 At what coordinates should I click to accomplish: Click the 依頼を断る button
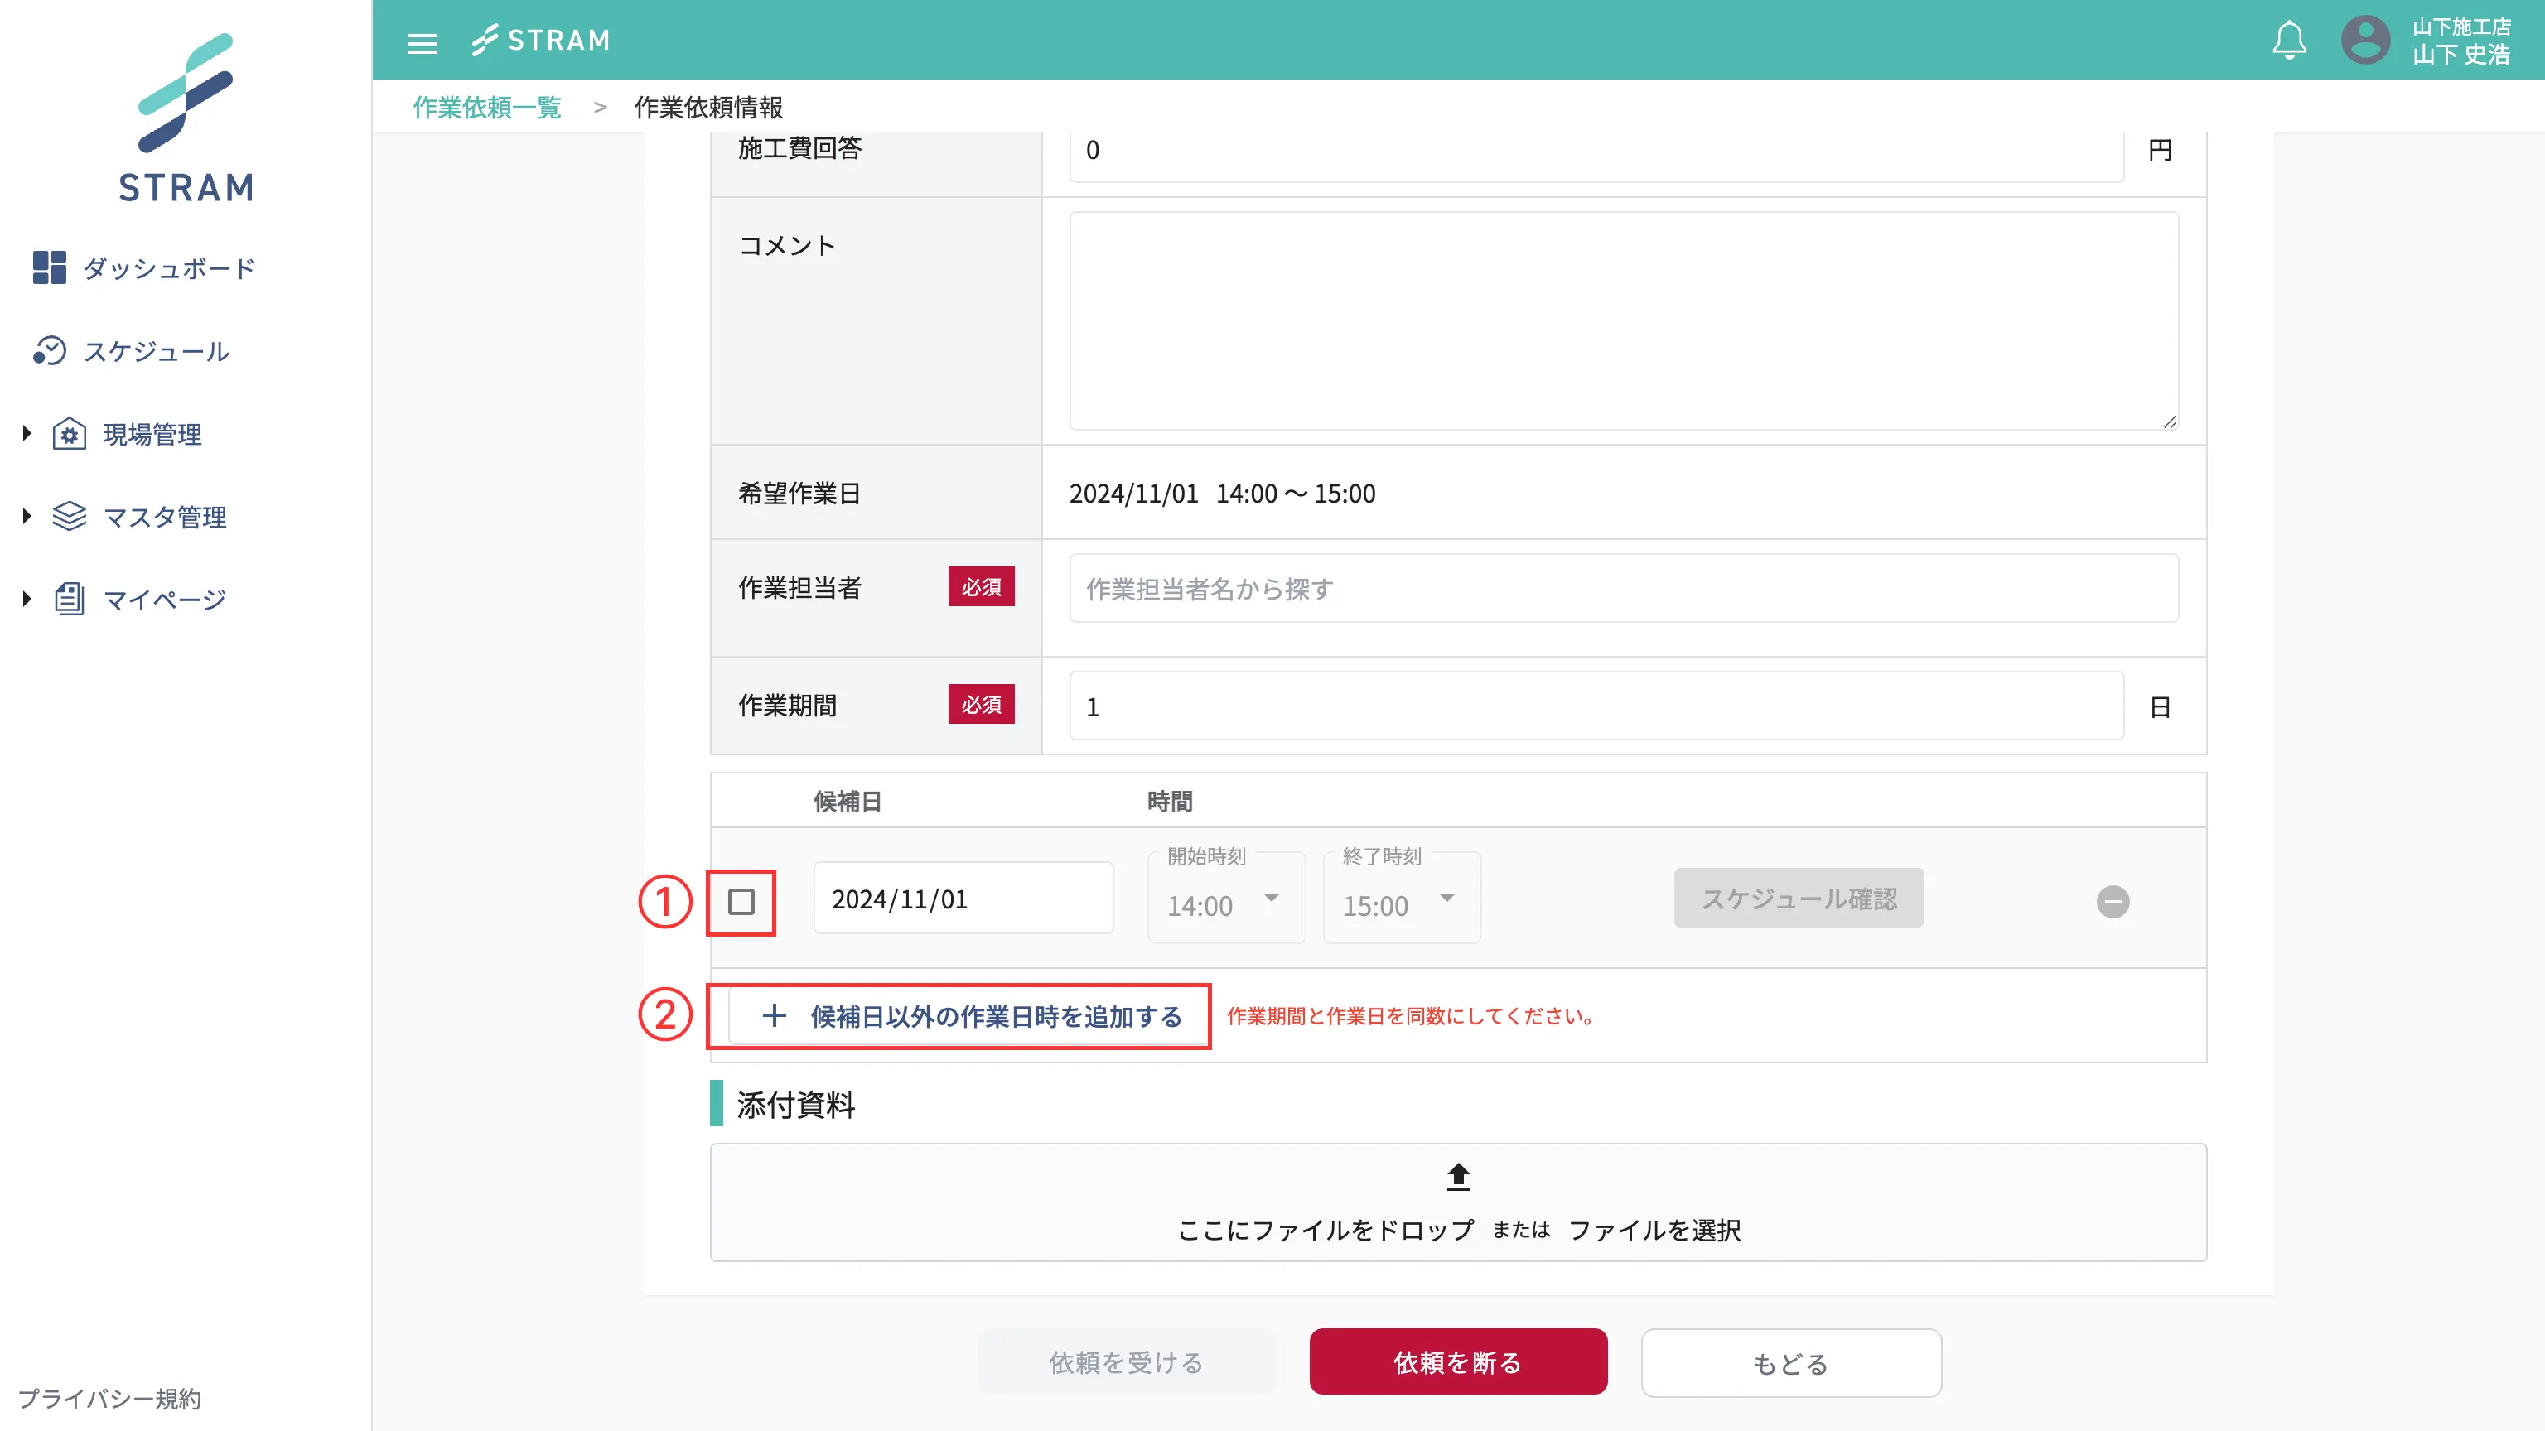click(1457, 1362)
